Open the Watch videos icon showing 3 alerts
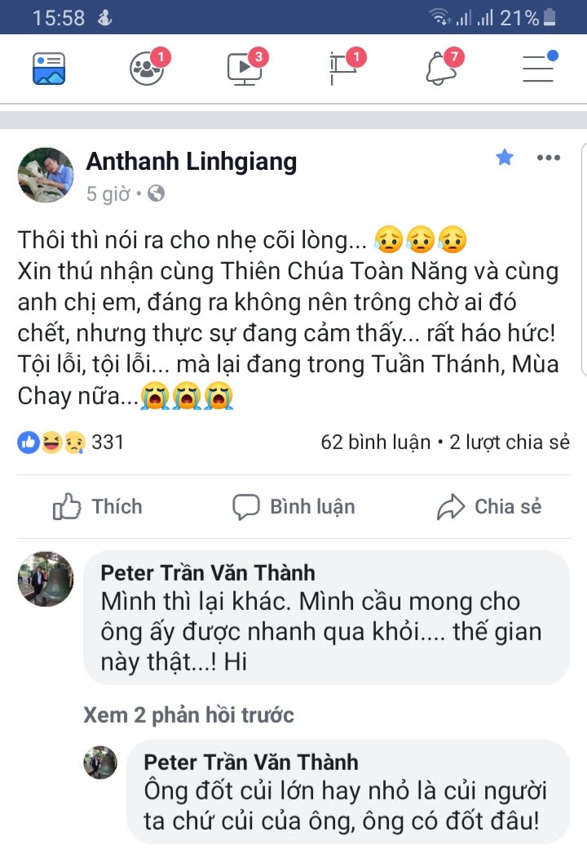The height and width of the screenshot is (859, 587). [x=243, y=69]
